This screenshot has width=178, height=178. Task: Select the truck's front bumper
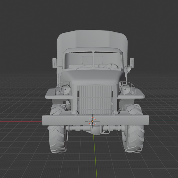96,120
